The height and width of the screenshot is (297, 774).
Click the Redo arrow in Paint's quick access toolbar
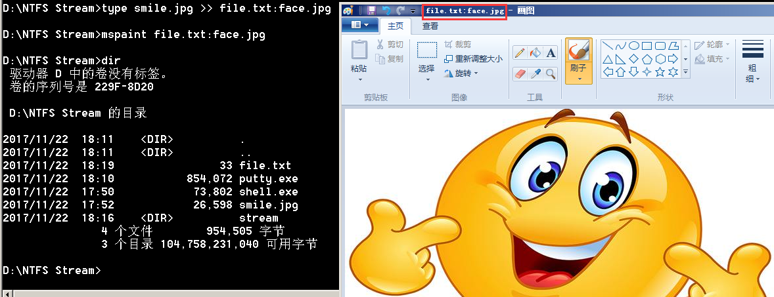tap(401, 10)
